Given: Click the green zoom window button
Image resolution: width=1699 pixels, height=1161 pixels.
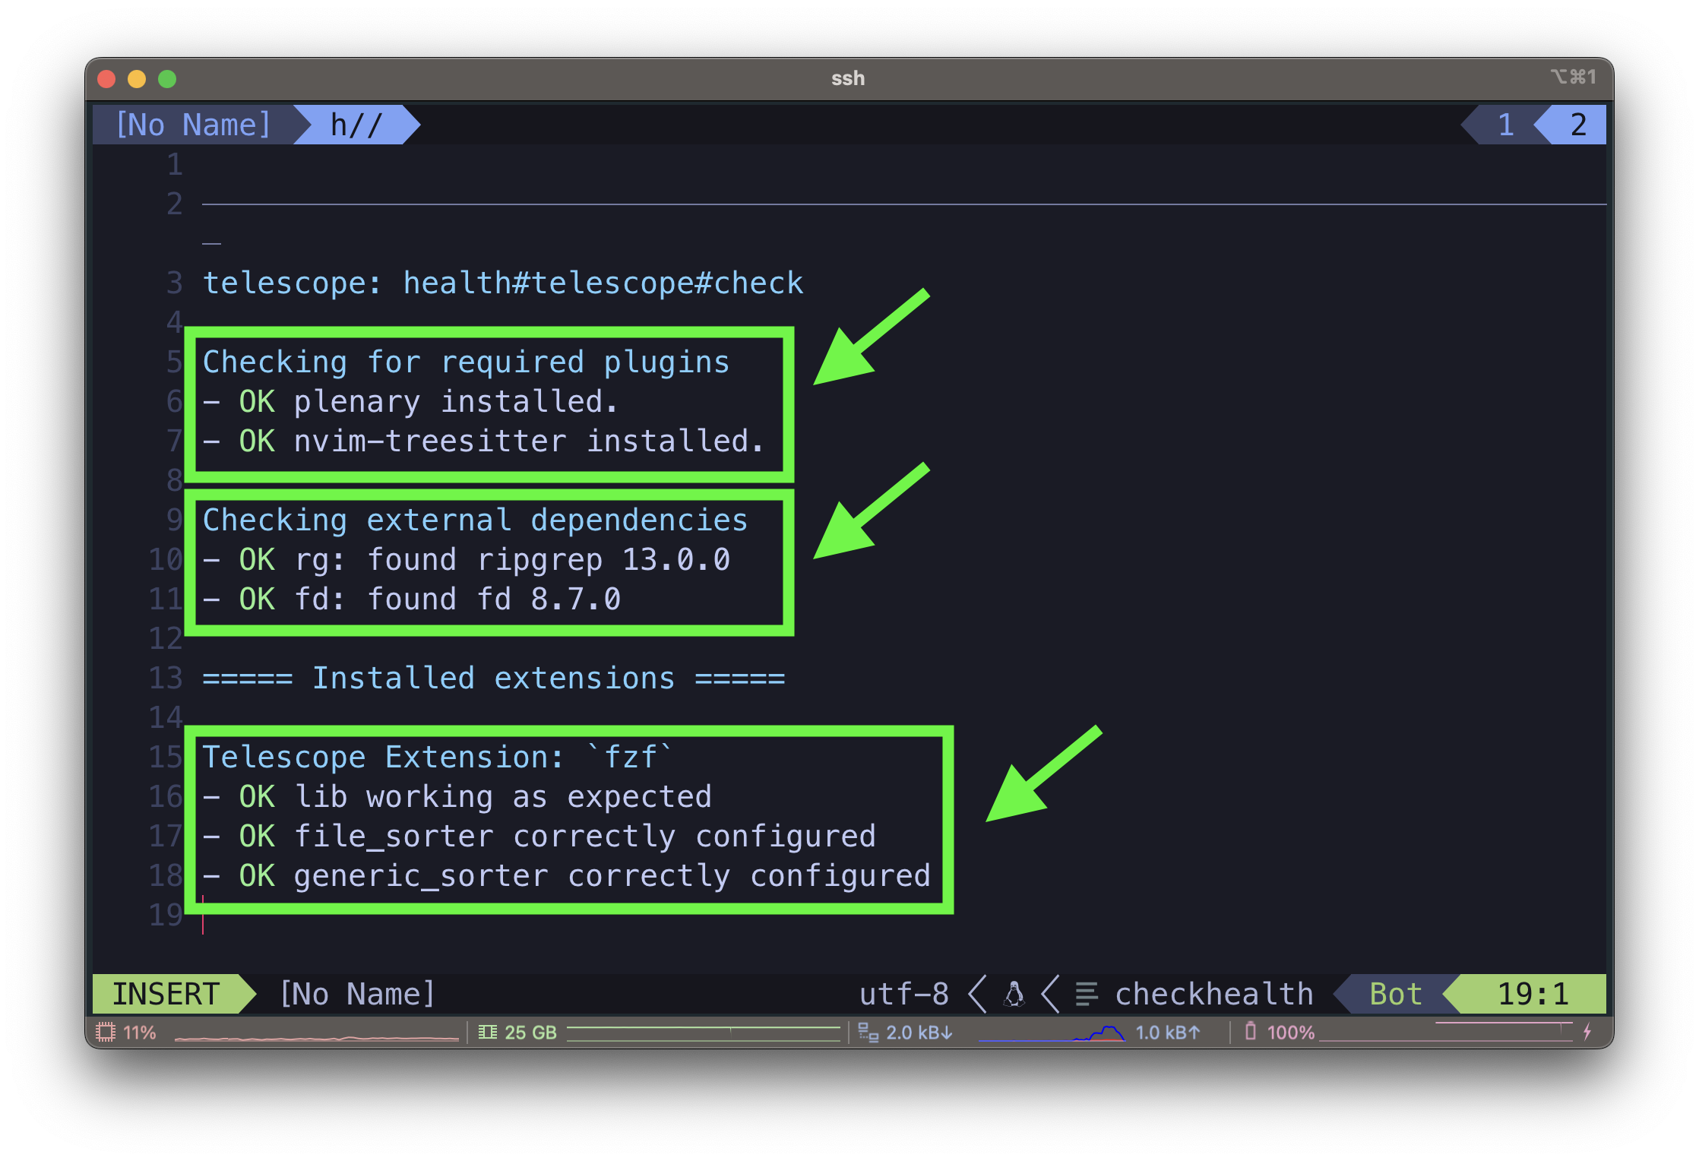Looking at the screenshot, I should (x=167, y=78).
